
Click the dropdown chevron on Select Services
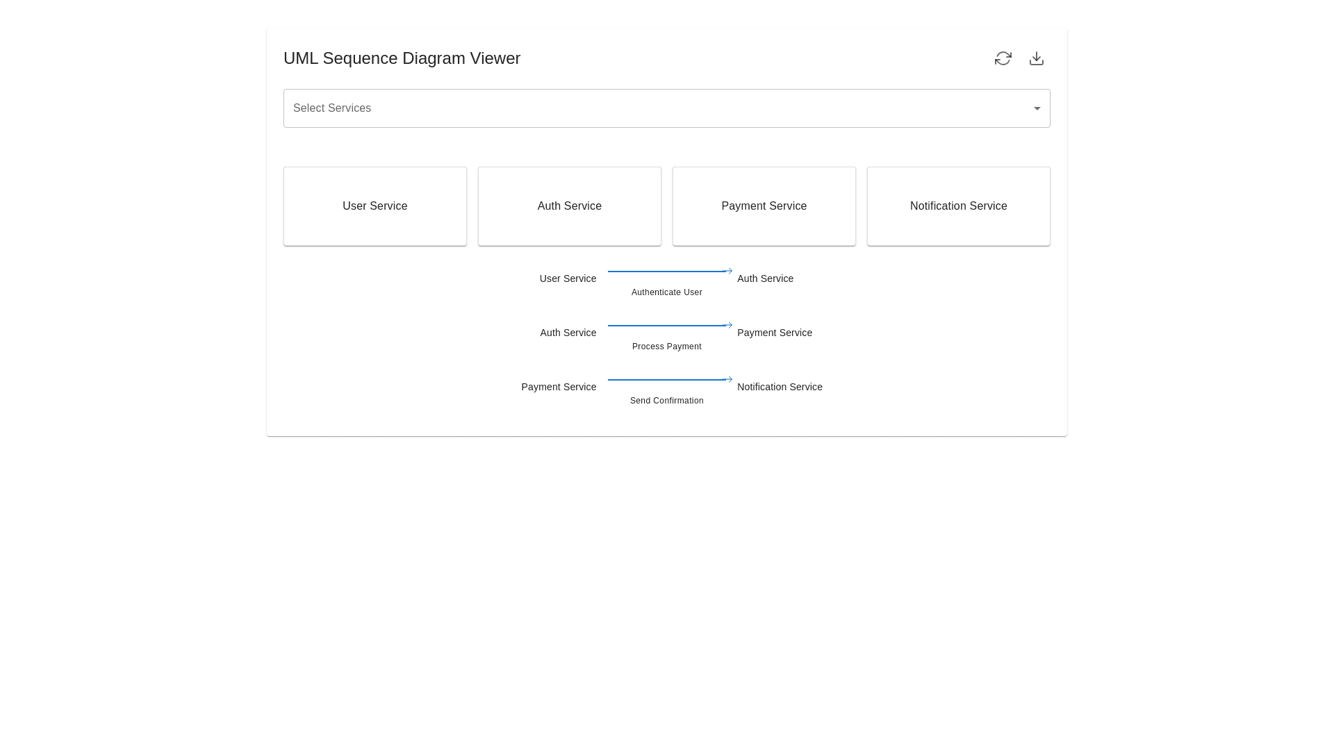1037,108
